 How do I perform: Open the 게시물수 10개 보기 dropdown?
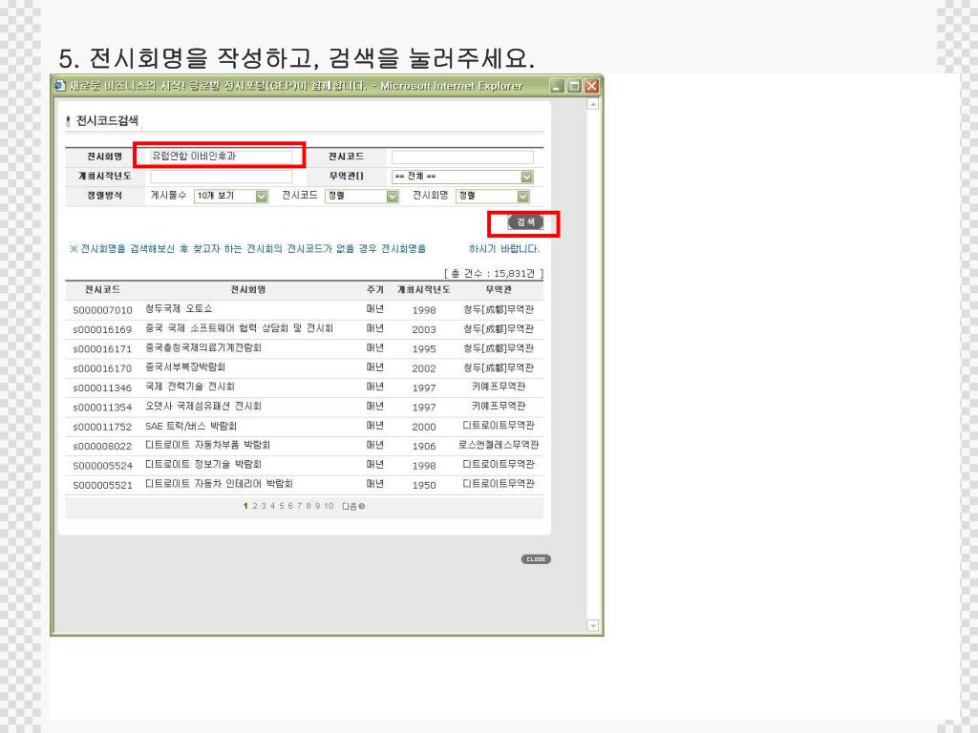click(x=231, y=196)
